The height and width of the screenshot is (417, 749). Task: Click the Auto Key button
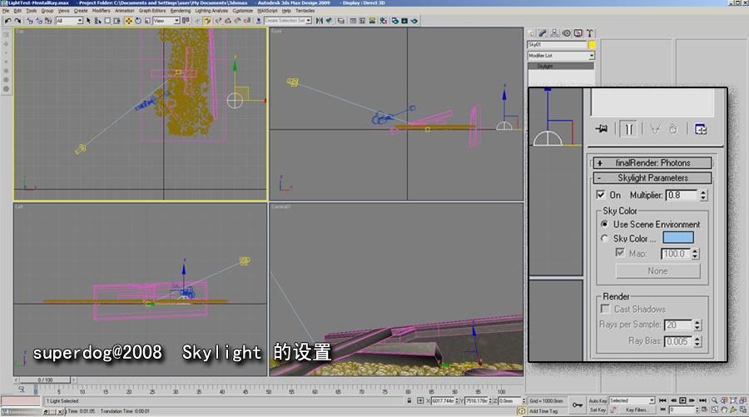(598, 400)
